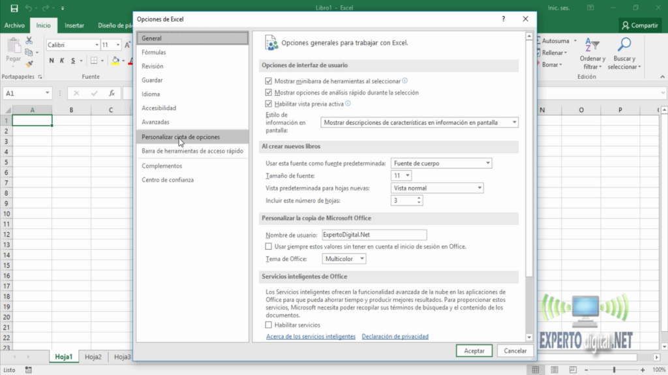668x375 pixels.
Task: Toggle Habilitar vista previa activa checkbox
Action: click(x=268, y=104)
